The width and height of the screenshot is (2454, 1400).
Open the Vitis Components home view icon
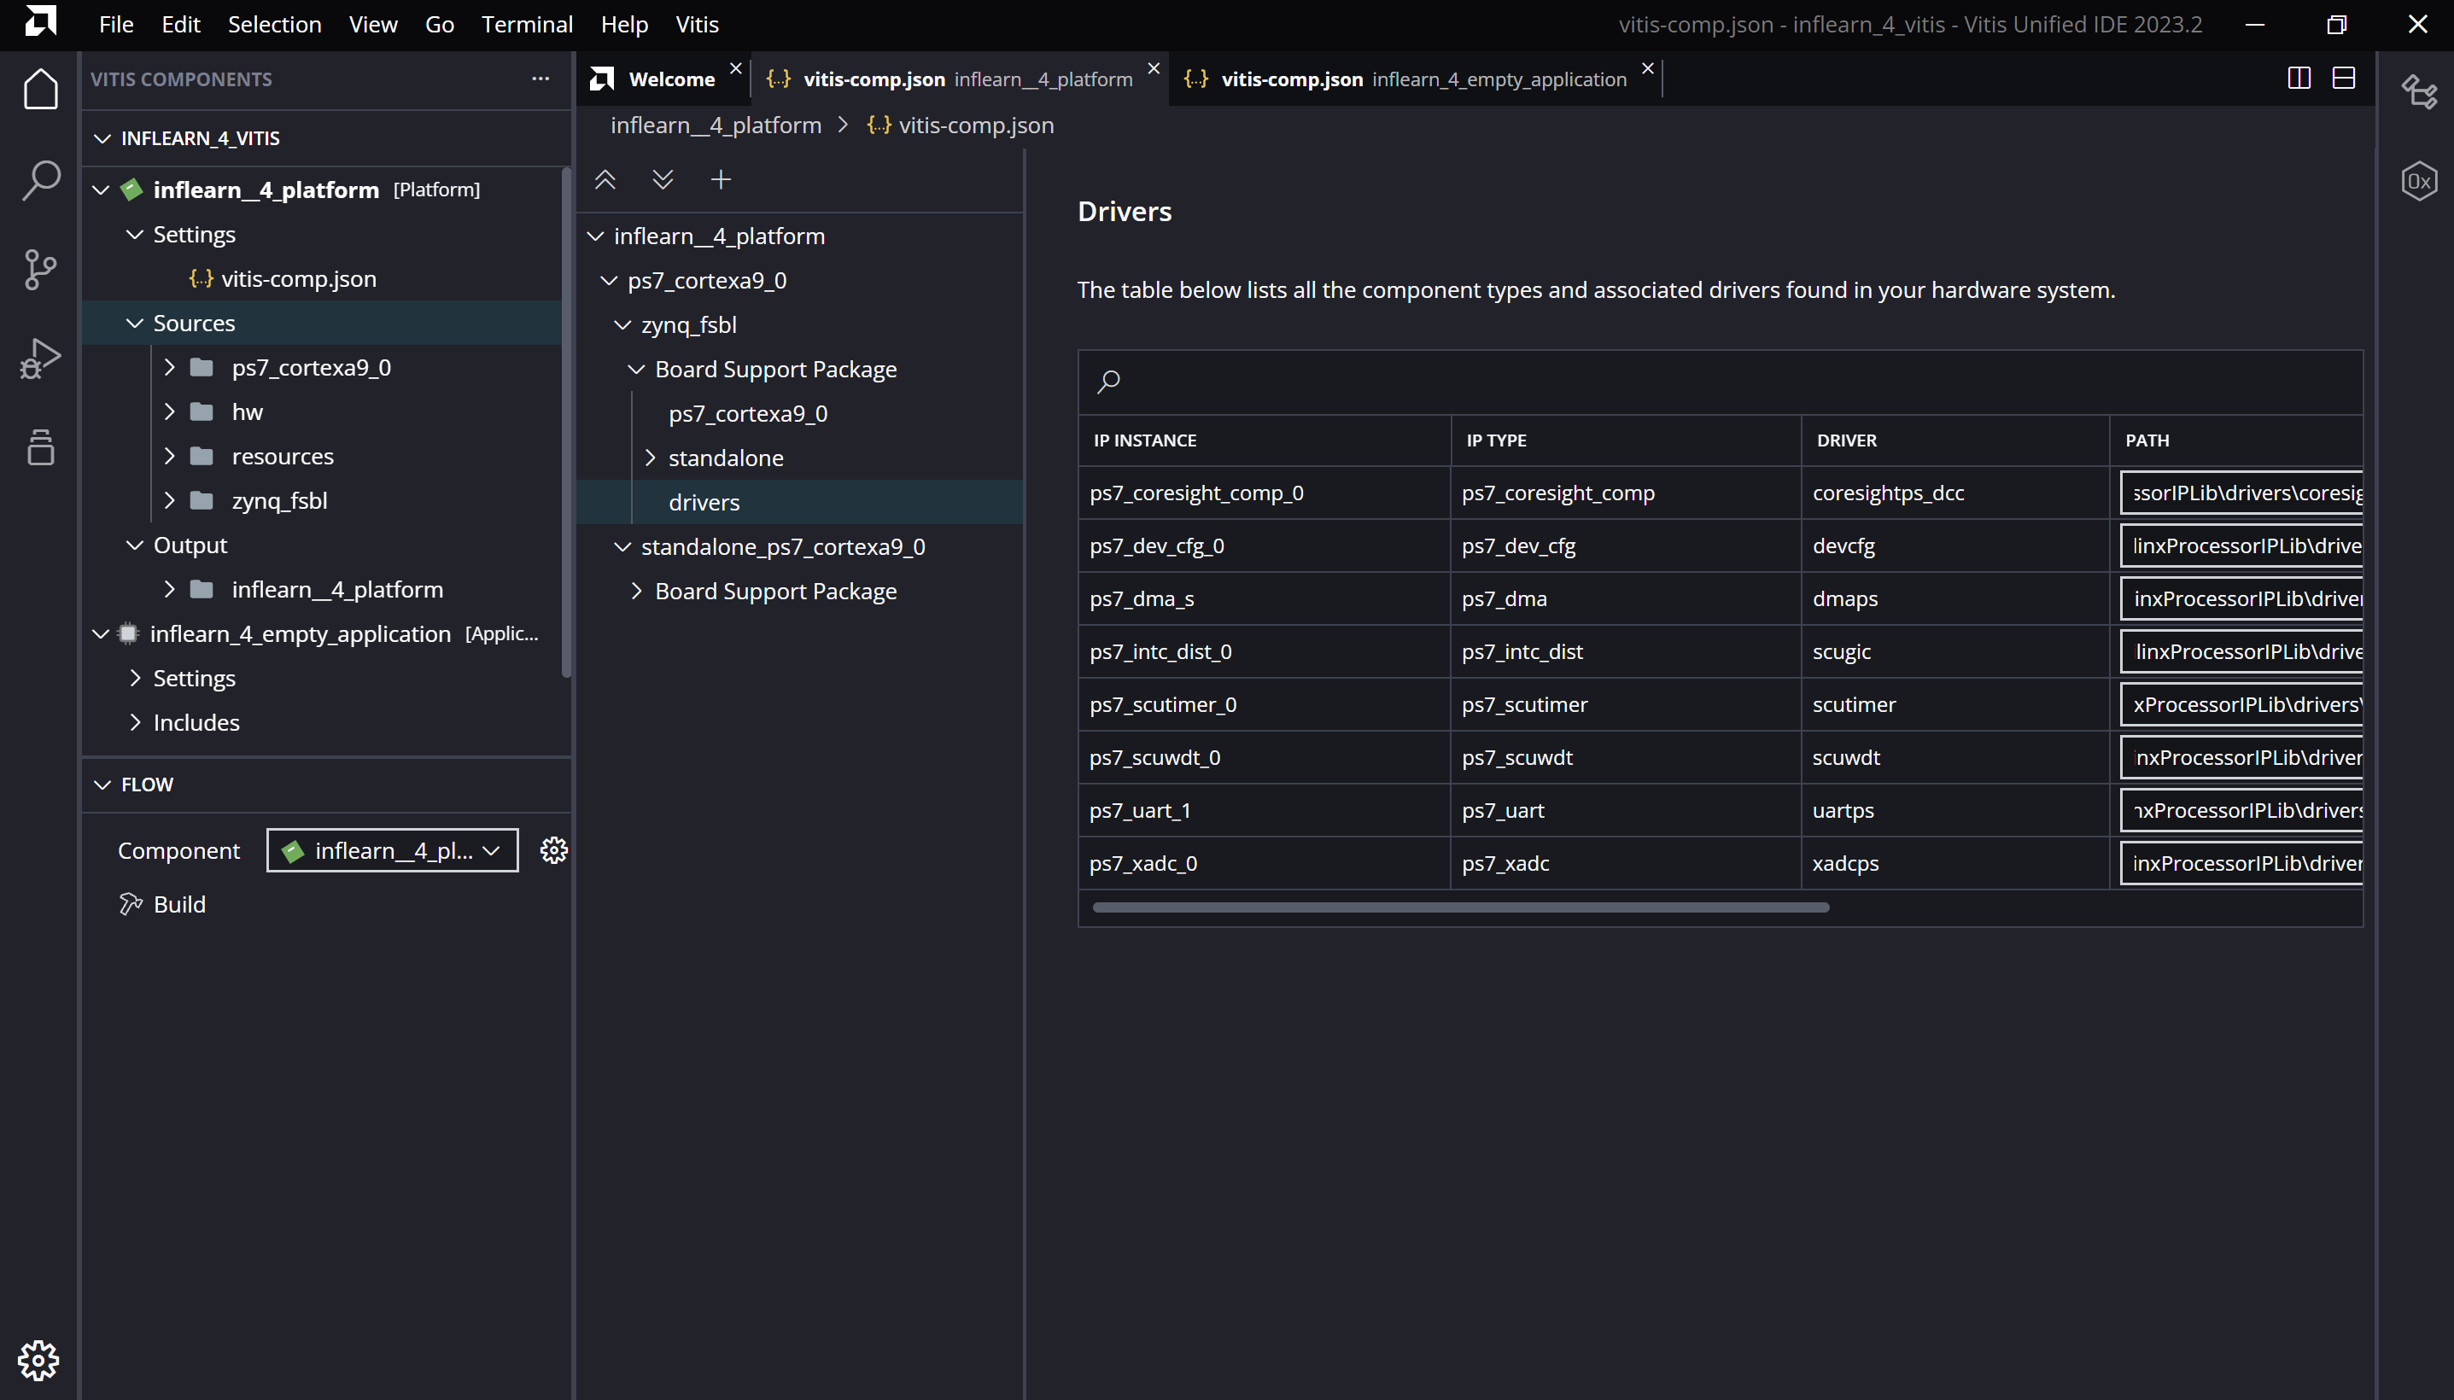(40, 90)
